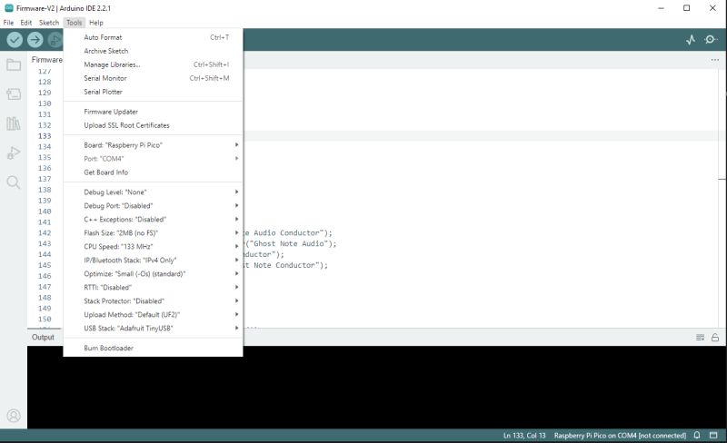Expand USB Stack "Adafruit TinyUSB" submenu
The image size is (727, 443).
pos(153,328)
